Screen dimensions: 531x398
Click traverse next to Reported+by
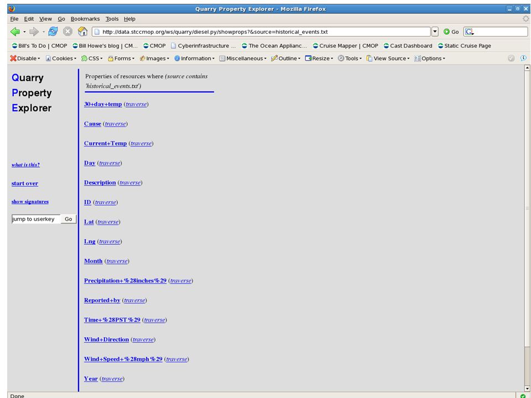tap(134, 301)
